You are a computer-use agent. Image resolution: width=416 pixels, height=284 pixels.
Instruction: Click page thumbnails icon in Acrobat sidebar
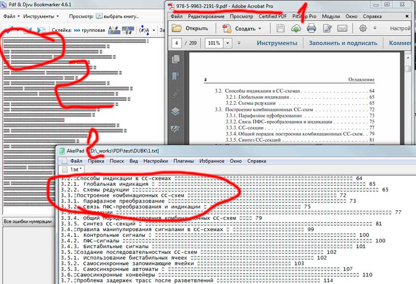pyautogui.click(x=176, y=59)
